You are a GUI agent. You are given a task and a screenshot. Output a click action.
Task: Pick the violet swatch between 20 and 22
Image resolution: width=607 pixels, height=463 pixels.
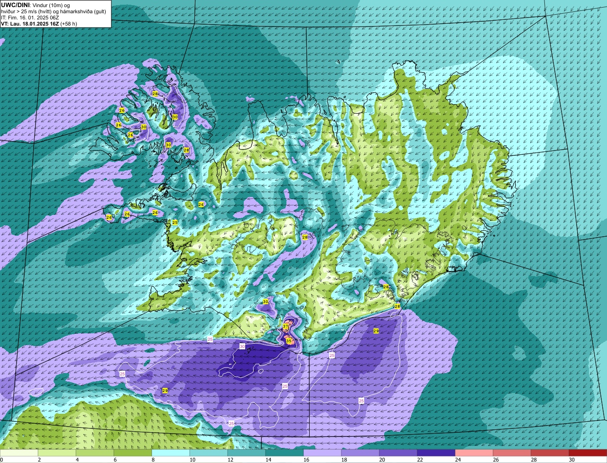pyautogui.click(x=398, y=453)
